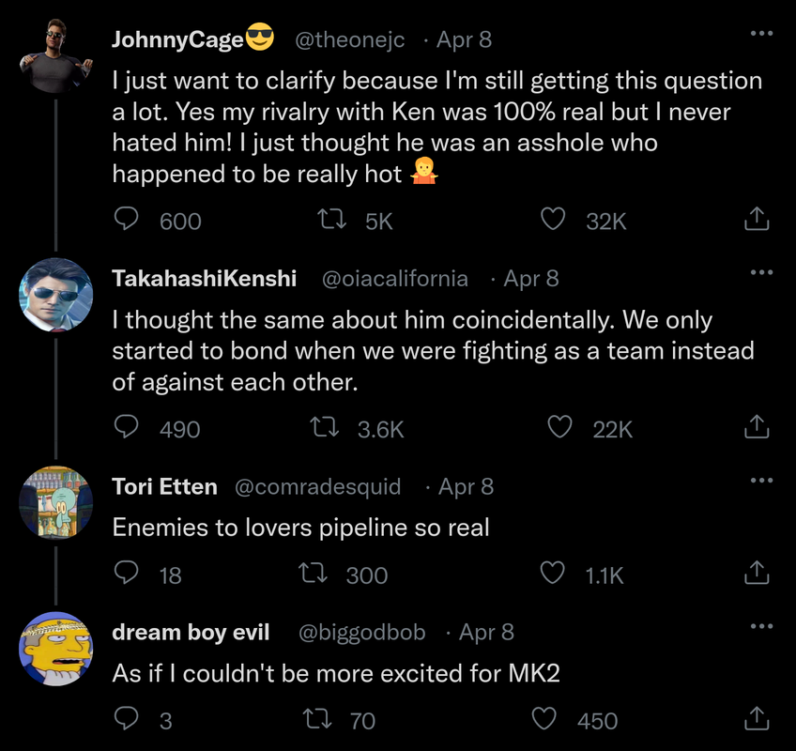The width and height of the screenshot is (796, 751).
Task: View dream boy evil's avatar
Action: [x=55, y=649]
